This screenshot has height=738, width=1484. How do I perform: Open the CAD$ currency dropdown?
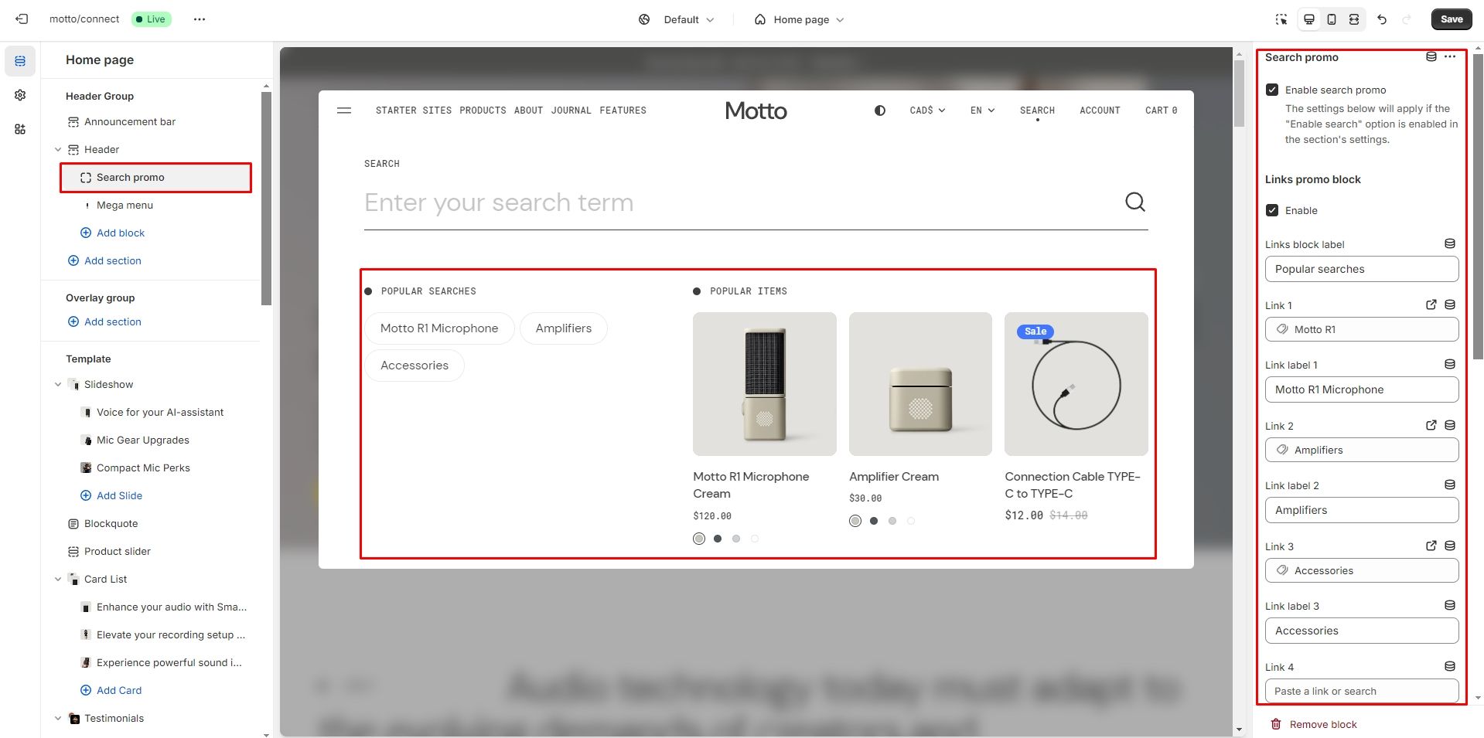tap(927, 111)
